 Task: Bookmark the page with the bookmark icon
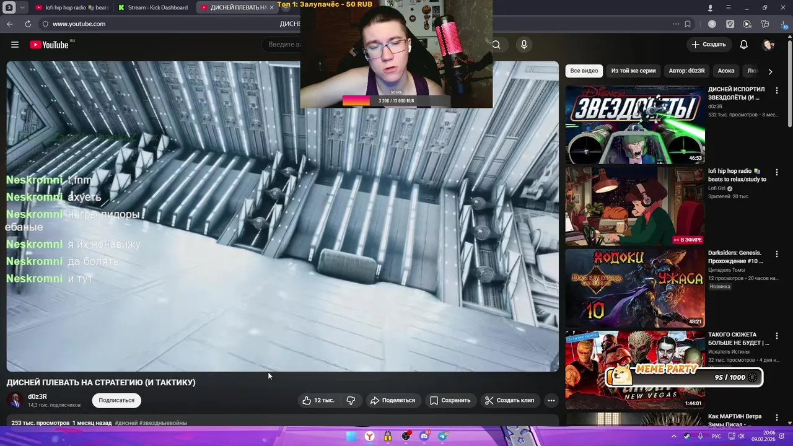pos(688,24)
